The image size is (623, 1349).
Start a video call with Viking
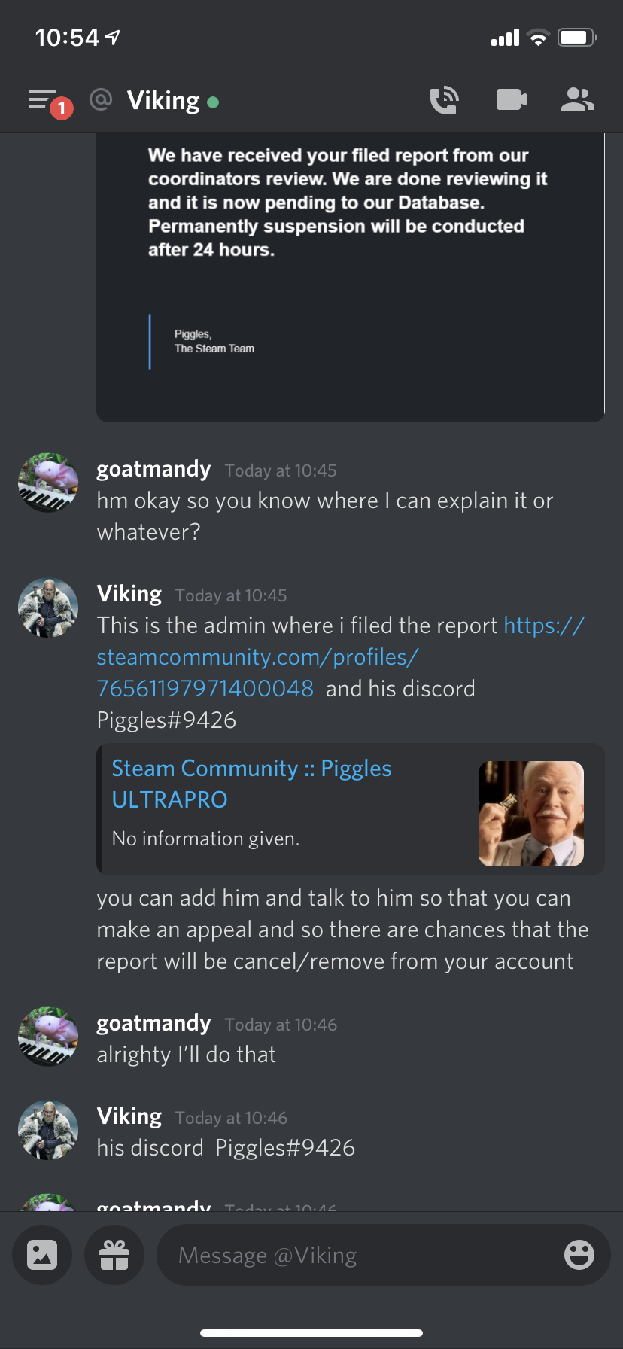click(512, 99)
